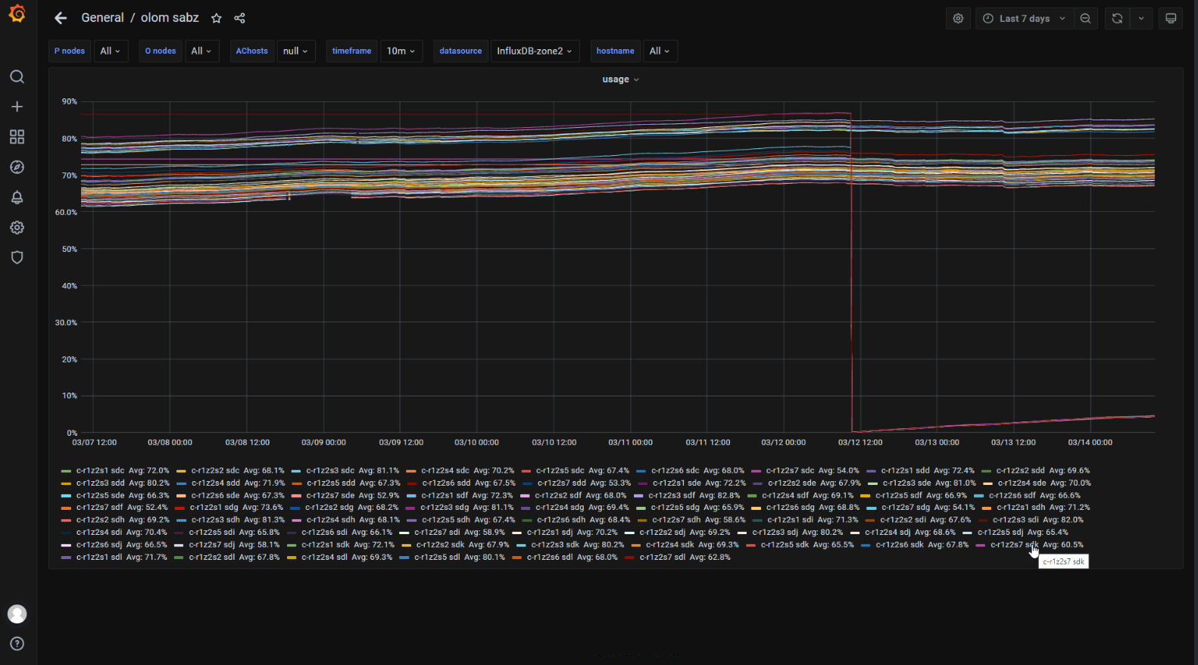This screenshot has width=1198, height=665.
Task: Click the back arrow button
Action: [x=61, y=18]
